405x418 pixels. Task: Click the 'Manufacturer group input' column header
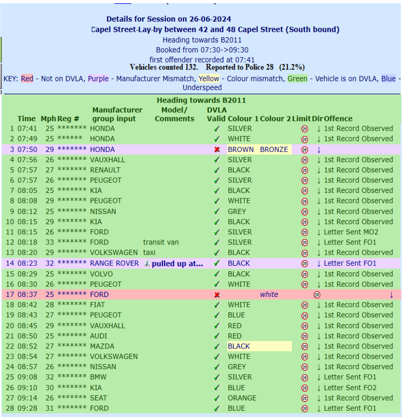coord(117,114)
